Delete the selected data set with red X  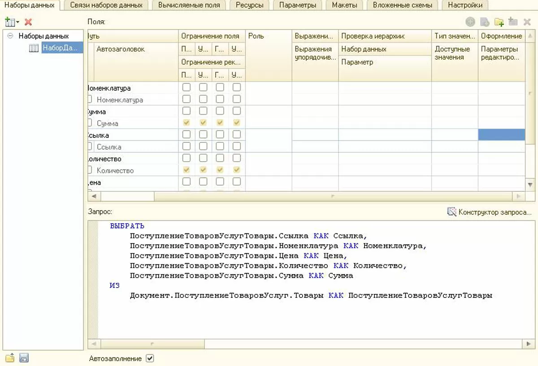28,22
